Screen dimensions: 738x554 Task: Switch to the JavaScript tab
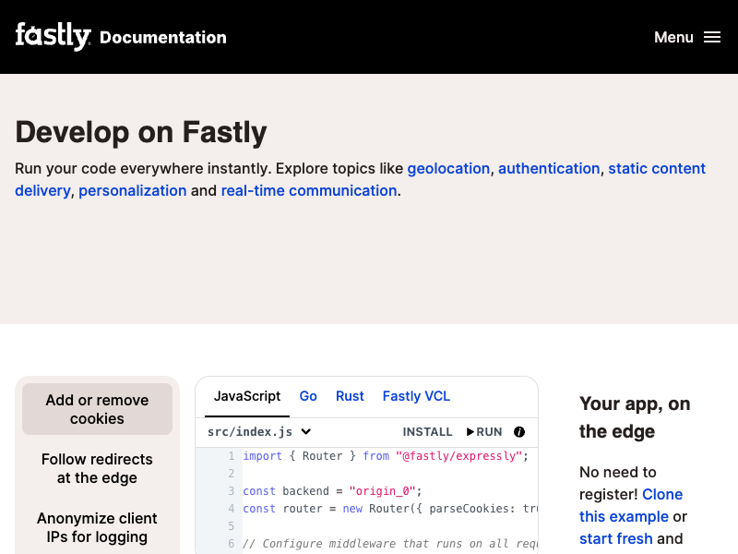247,396
